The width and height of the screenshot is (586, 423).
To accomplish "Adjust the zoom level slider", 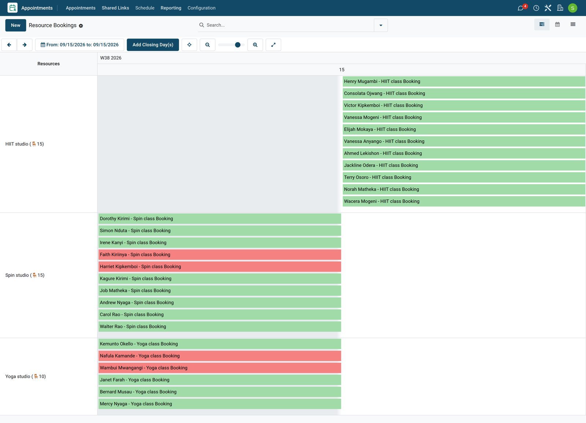I will (x=231, y=45).
